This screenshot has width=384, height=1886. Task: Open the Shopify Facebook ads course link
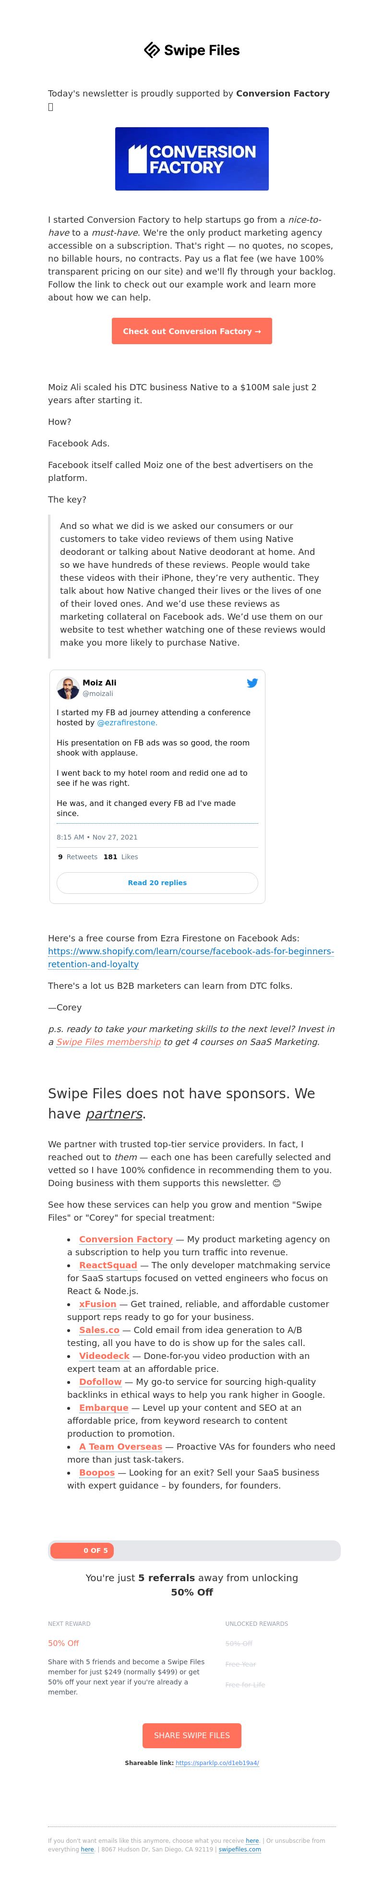pos(191,958)
